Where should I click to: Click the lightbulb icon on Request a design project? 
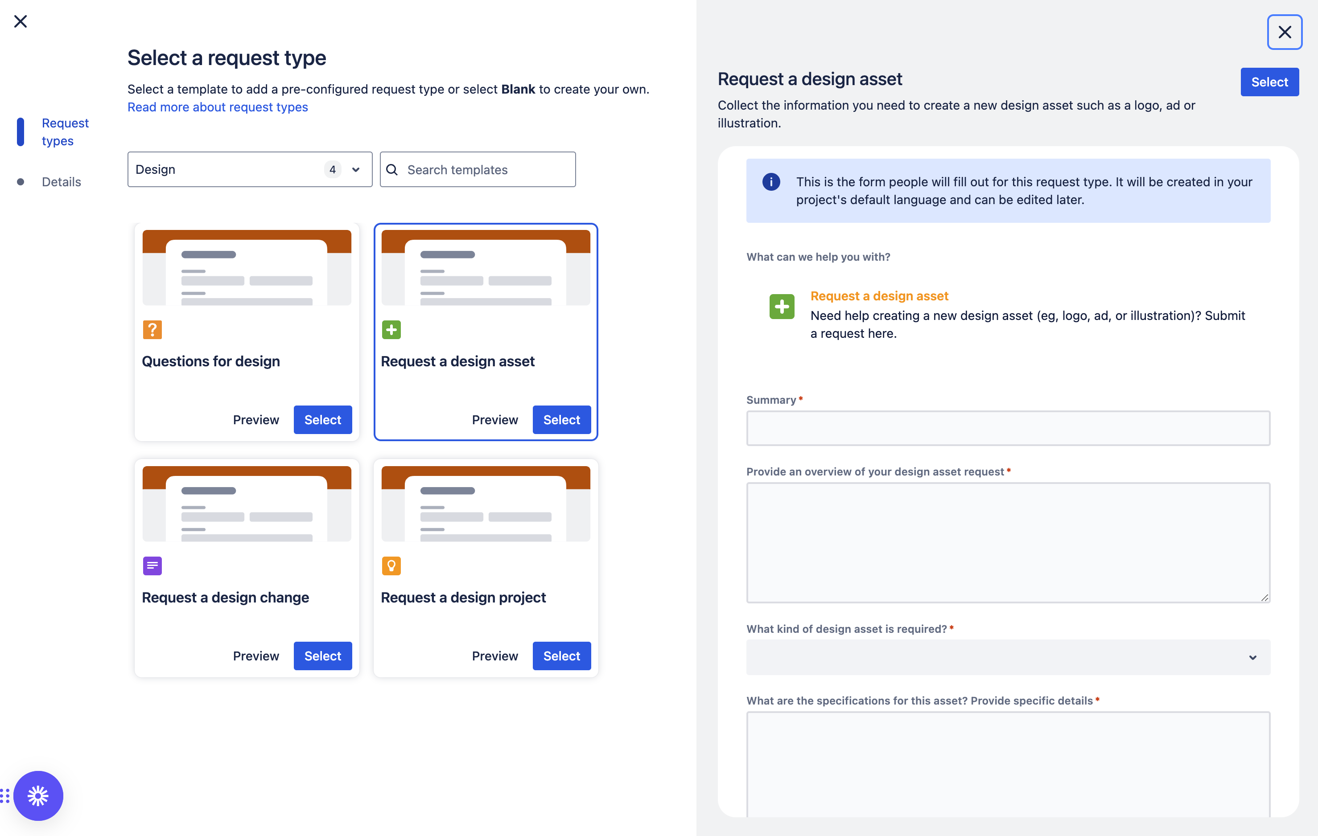[x=391, y=566]
